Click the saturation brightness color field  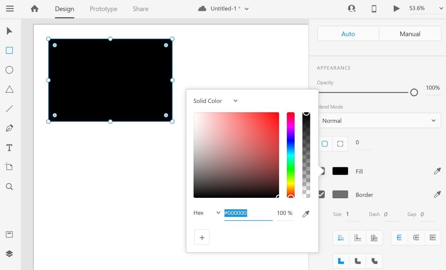click(x=236, y=155)
